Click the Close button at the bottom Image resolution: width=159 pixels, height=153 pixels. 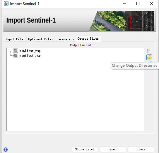tap(141, 149)
